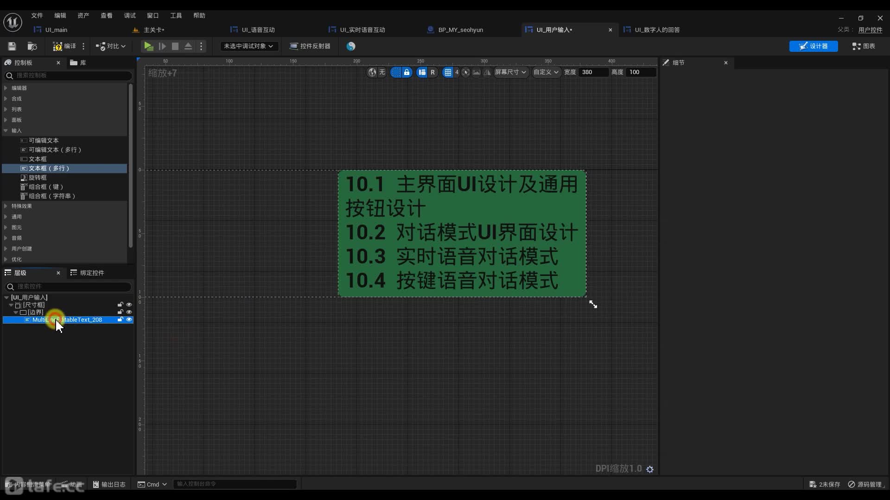
Task: Toggle lock icon of 边界 row
Action: click(x=121, y=312)
